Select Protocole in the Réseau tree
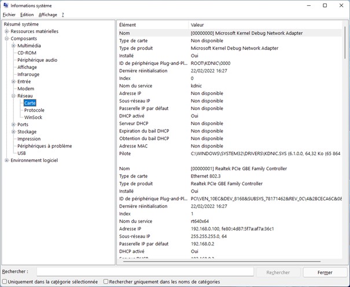 click(34, 110)
